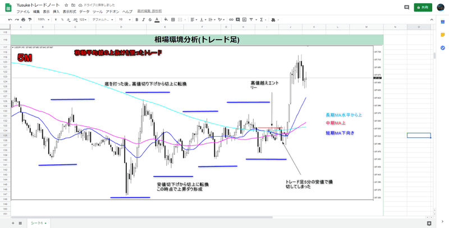Show the side panel chevron
The height and width of the screenshot is (228, 449).
coord(442,221)
